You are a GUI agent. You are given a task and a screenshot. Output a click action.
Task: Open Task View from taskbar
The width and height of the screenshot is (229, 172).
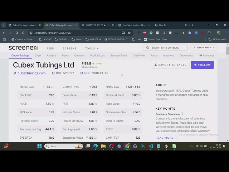pos(88,146)
